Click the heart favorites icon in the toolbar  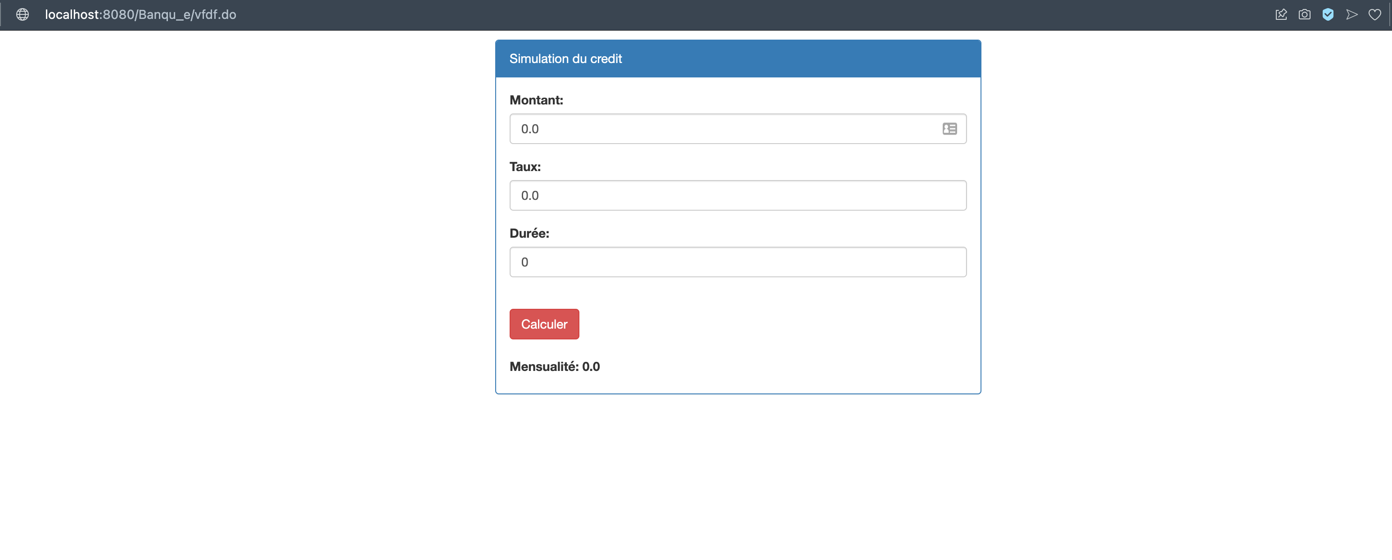[1375, 14]
